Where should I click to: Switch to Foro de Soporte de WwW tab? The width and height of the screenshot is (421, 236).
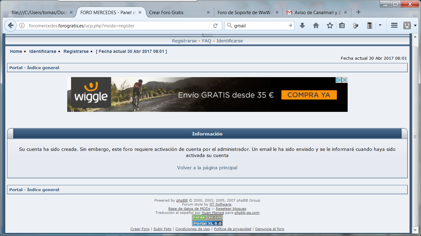point(247,13)
